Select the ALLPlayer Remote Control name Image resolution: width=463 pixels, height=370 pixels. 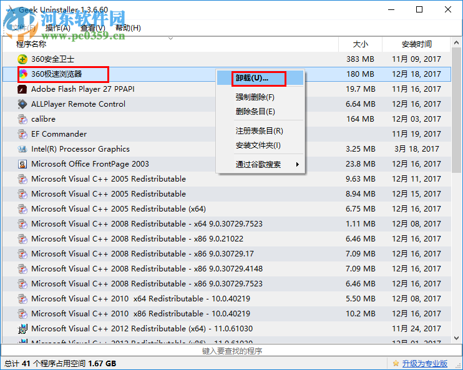click(x=78, y=104)
